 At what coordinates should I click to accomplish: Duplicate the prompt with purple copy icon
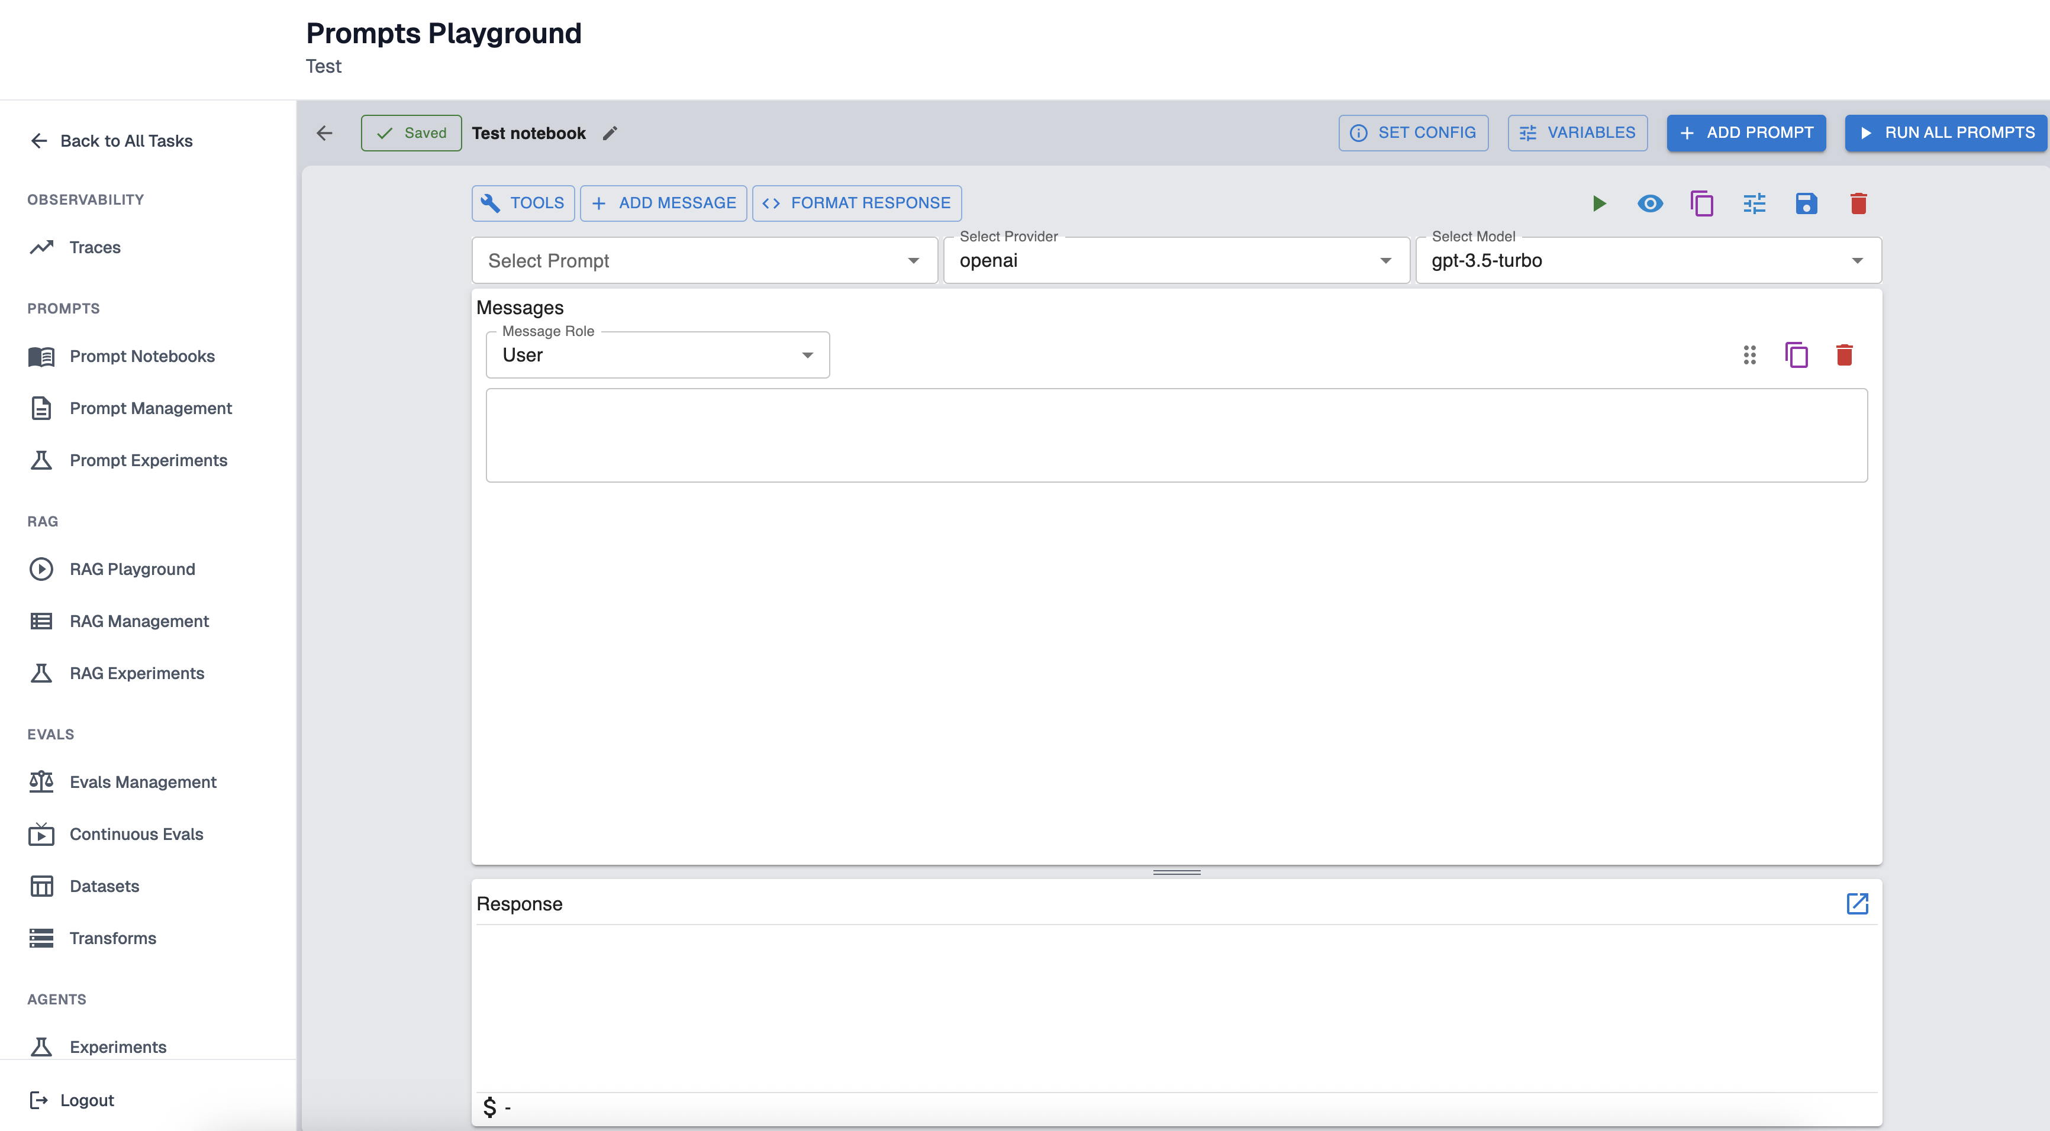pos(1701,203)
